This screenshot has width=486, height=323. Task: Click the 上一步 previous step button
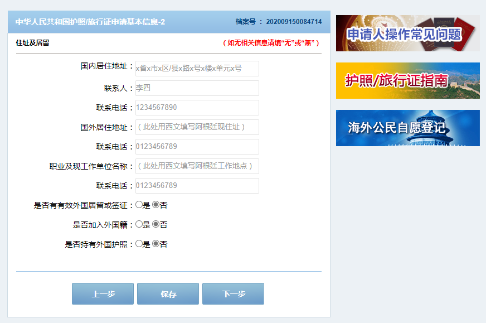pos(103,293)
